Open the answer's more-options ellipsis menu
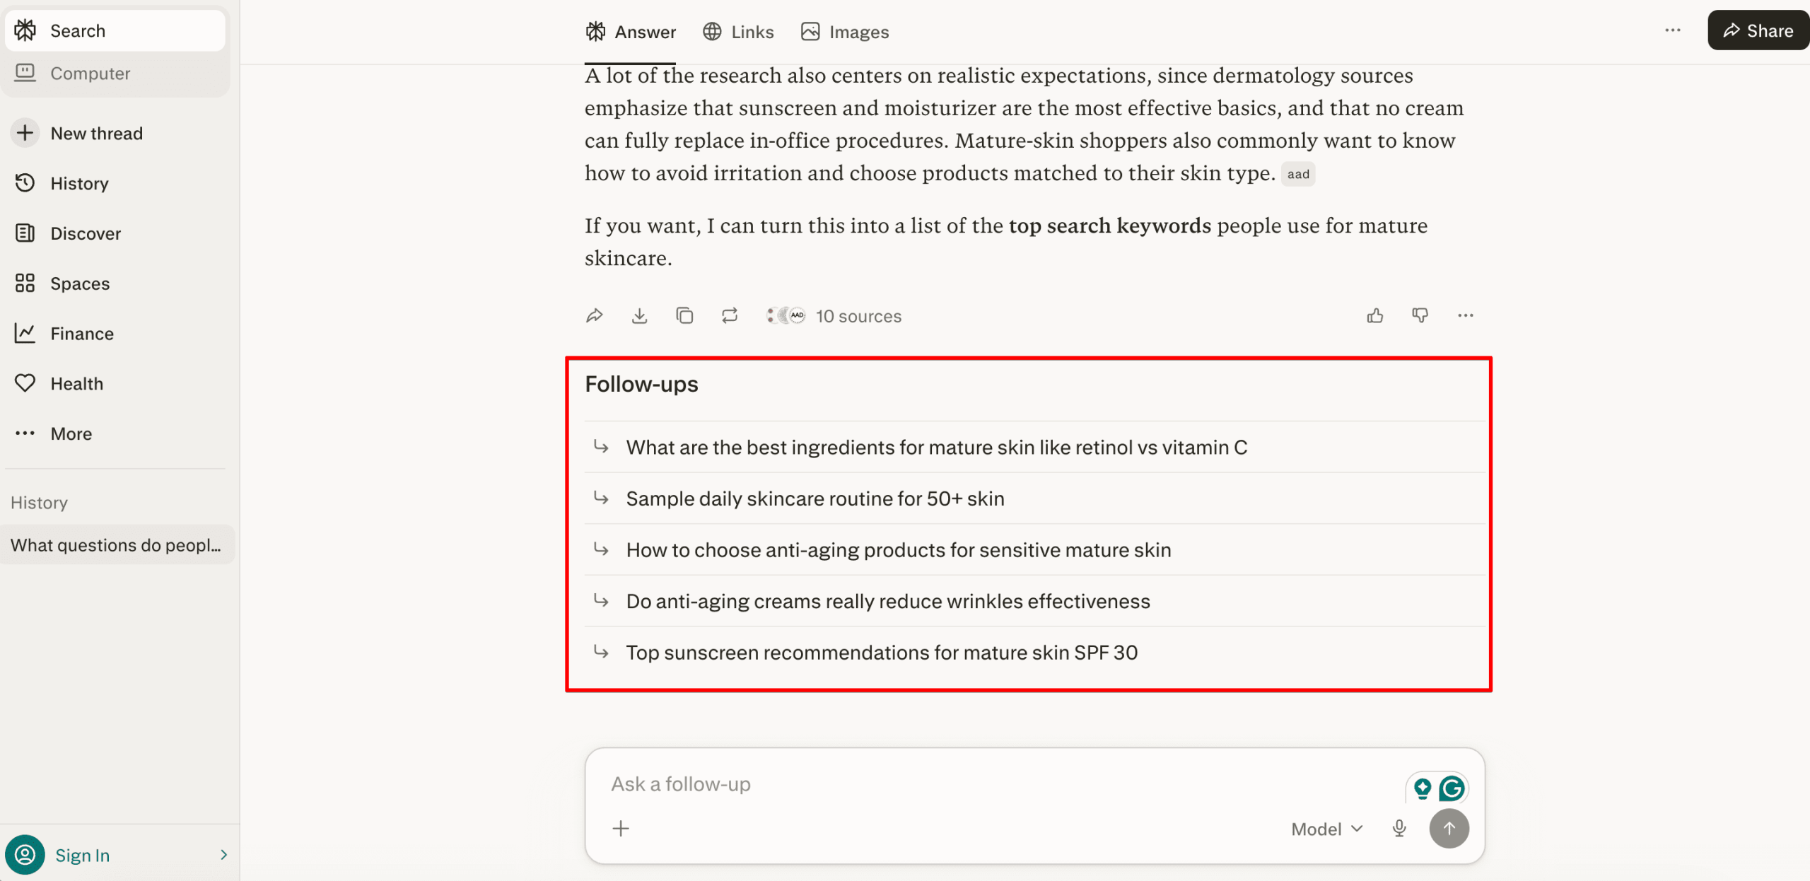 pos(1465,315)
